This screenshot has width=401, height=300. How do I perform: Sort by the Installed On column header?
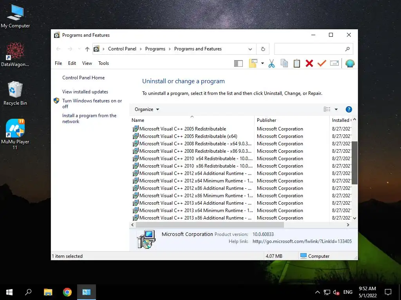[x=341, y=120]
